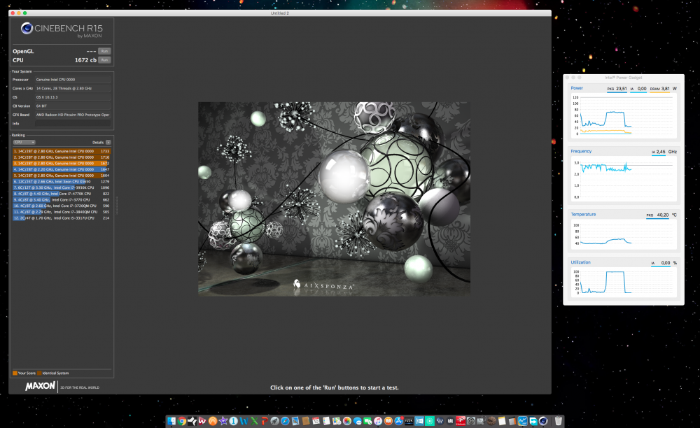Click the OS version field value
This screenshot has height=428, width=700.
pyautogui.click(x=73, y=97)
